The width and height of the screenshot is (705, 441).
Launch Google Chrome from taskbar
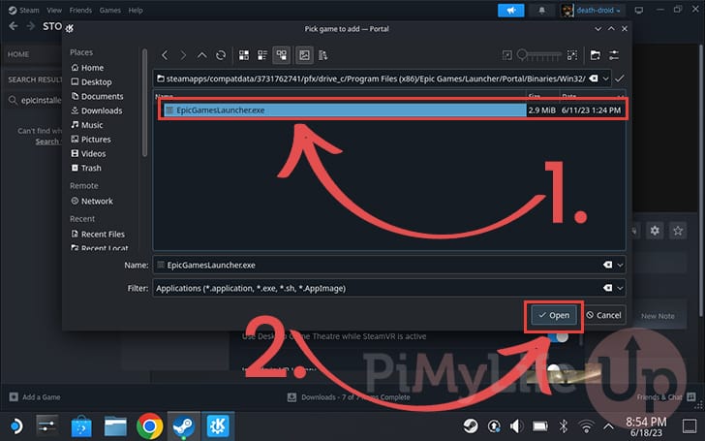(149, 426)
